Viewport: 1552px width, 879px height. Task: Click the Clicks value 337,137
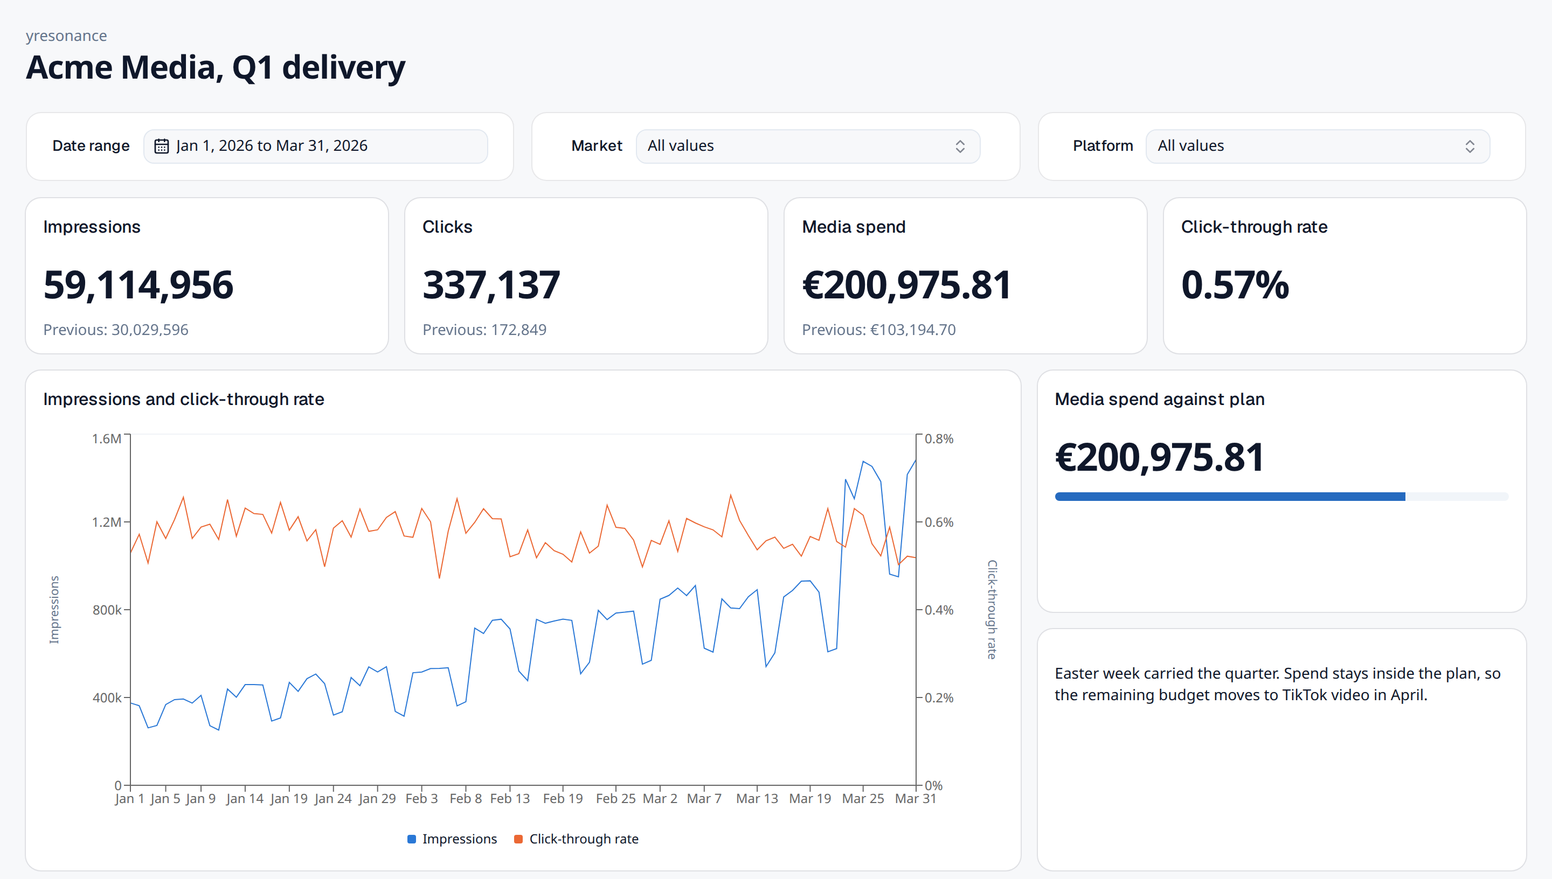click(x=491, y=284)
